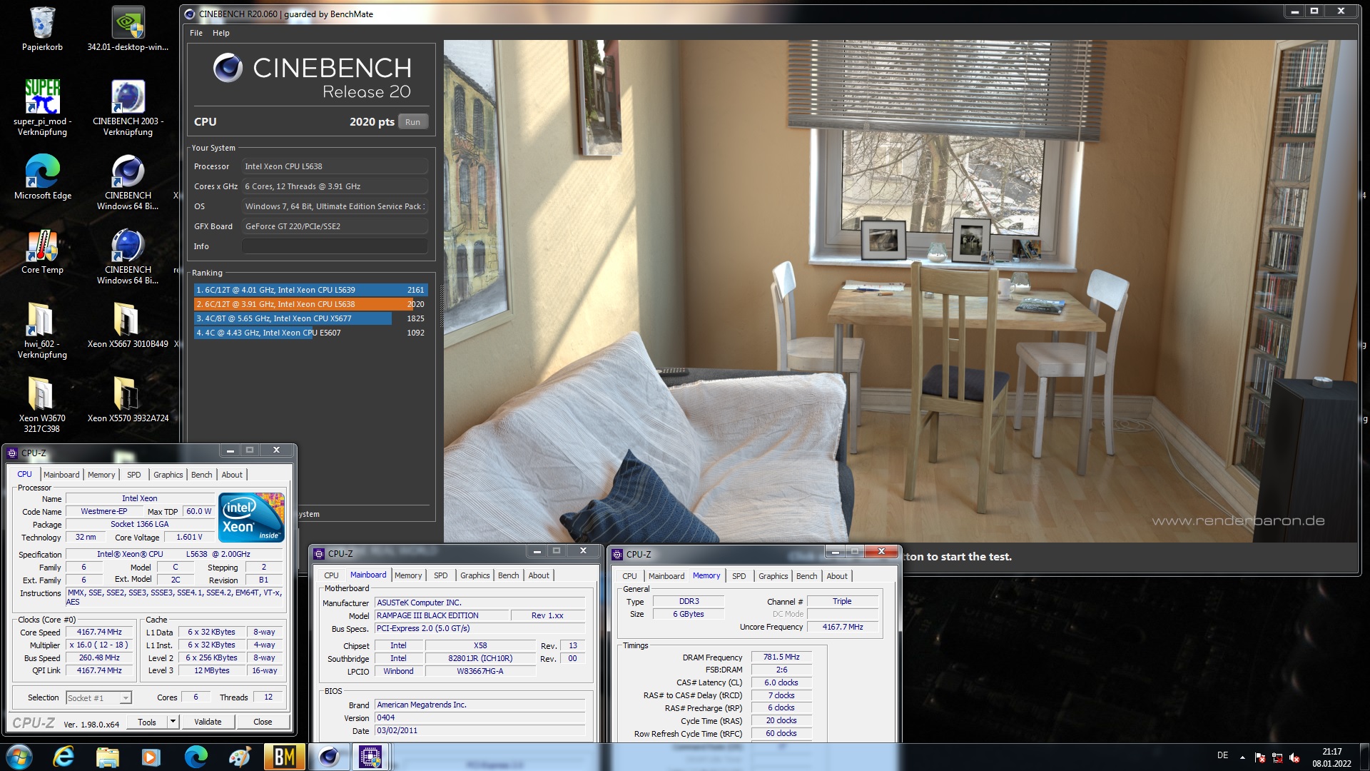The image size is (1370, 771).
Task: Select BIOS Version value 0404
Action: pos(480,718)
